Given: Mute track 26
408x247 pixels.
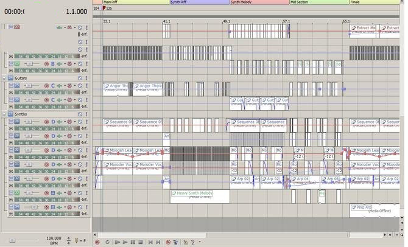Looking at the screenshot, I should 80,100.
